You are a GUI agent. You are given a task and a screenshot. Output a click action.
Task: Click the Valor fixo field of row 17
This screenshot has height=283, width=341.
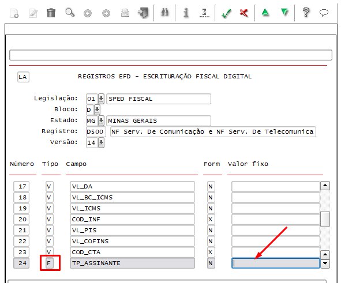coord(276,187)
